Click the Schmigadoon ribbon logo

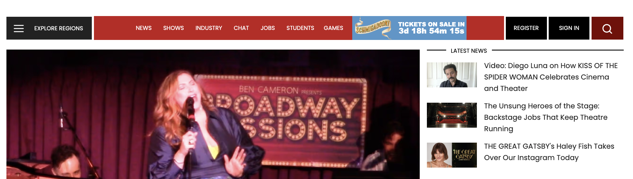coord(373,28)
